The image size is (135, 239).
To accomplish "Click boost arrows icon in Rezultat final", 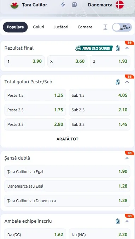I will tap(118, 48).
